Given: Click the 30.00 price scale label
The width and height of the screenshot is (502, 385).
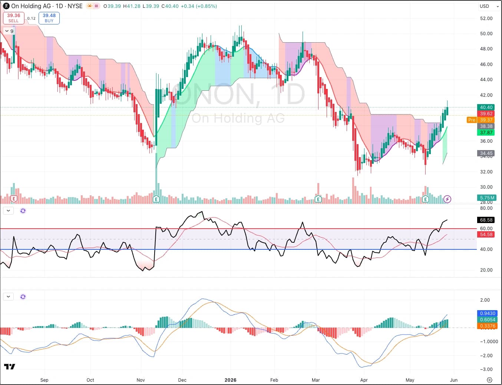Looking at the screenshot, I should coord(486,187).
